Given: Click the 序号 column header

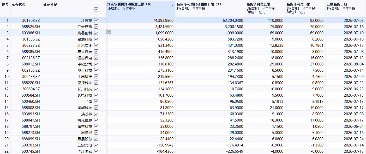Looking at the screenshot, I should coord(5,4).
